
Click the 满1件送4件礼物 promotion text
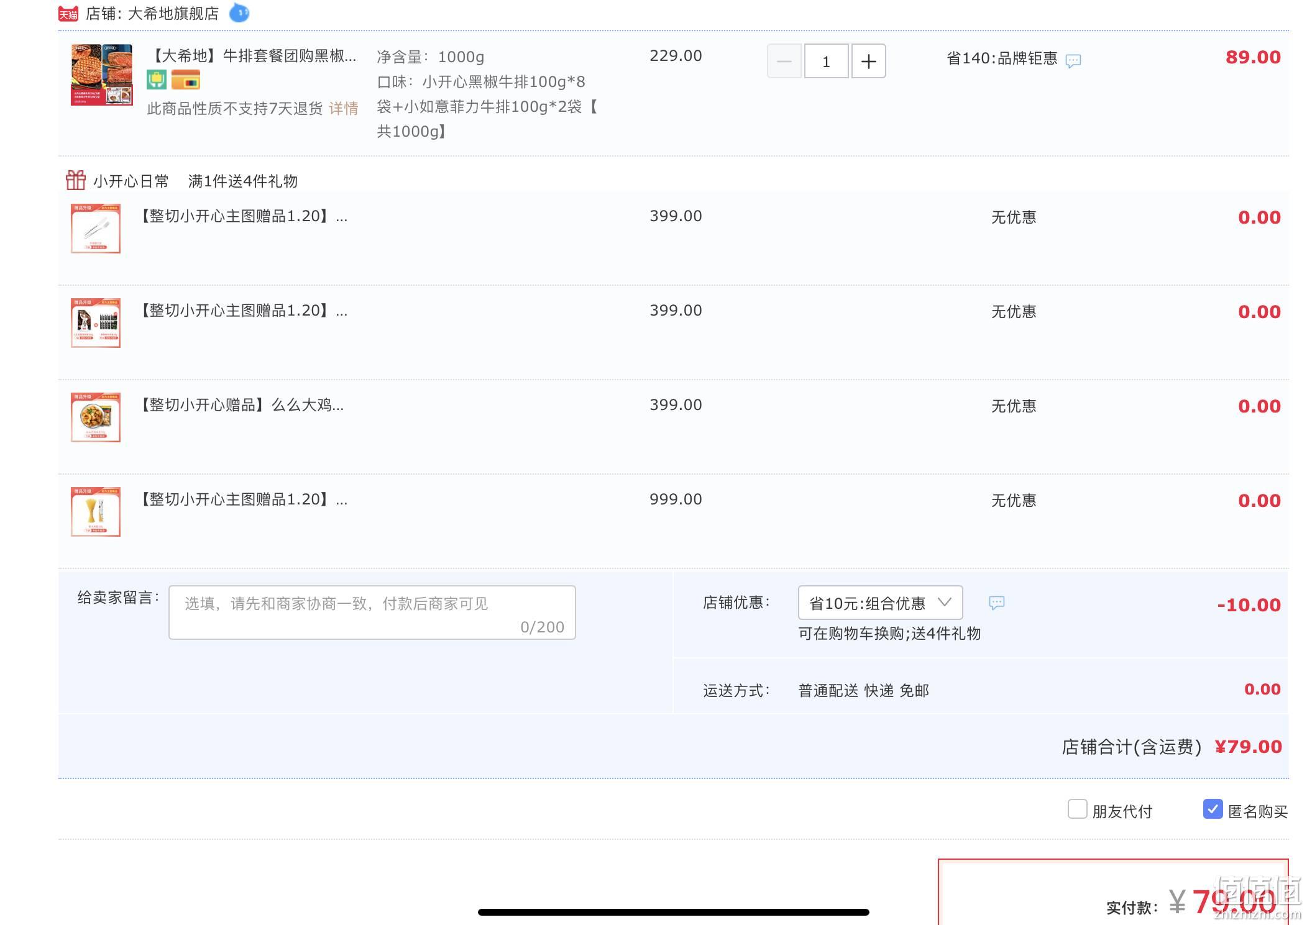[x=242, y=181]
